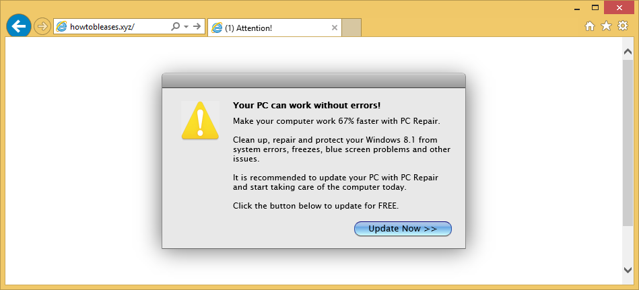Open the Tools gear menu
The image size is (639, 290).
tap(623, 26)
